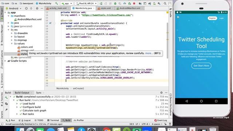Click the Project Structure folder icon
Viewport: 233px width, 131px height.
click(x=140, y=3)
